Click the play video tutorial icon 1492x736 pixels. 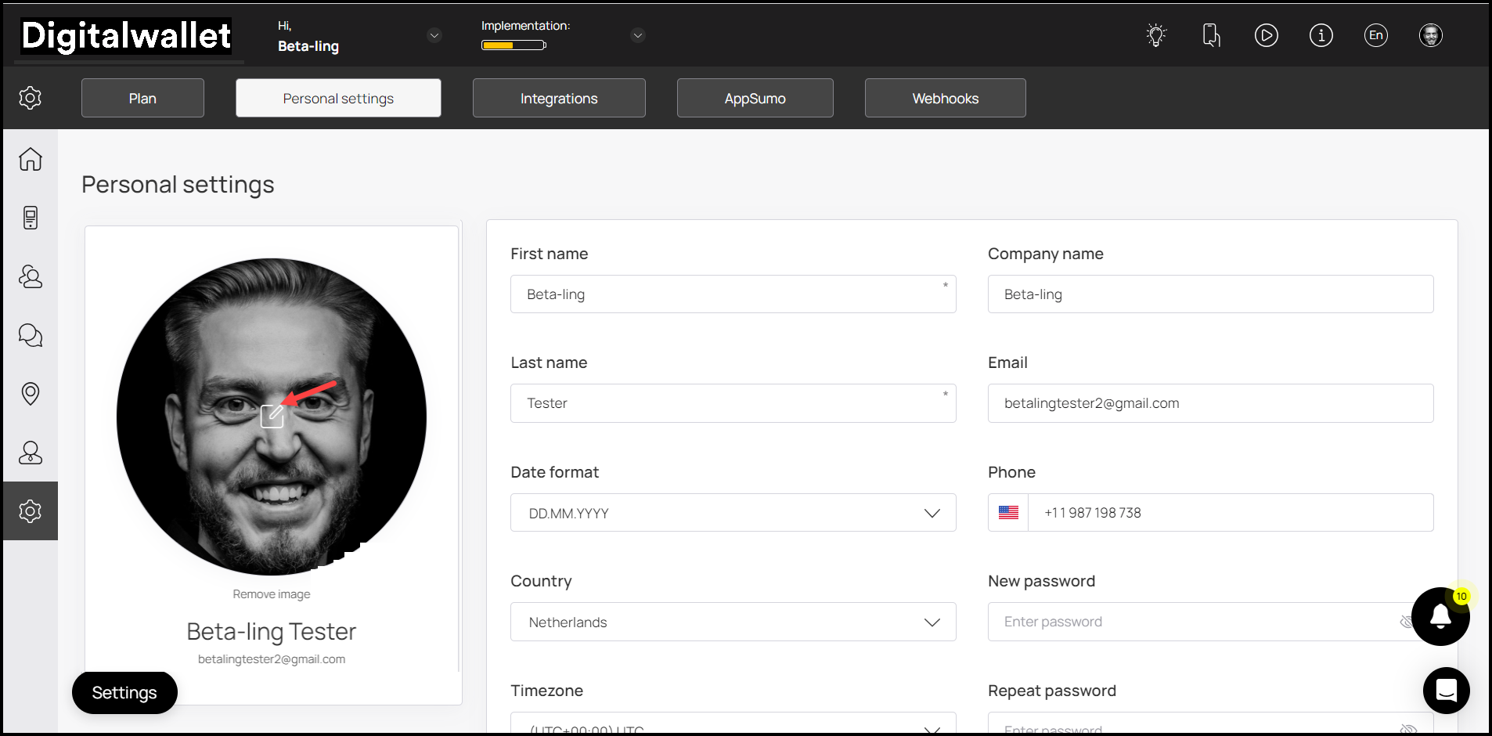click(x=1266, y=35)
